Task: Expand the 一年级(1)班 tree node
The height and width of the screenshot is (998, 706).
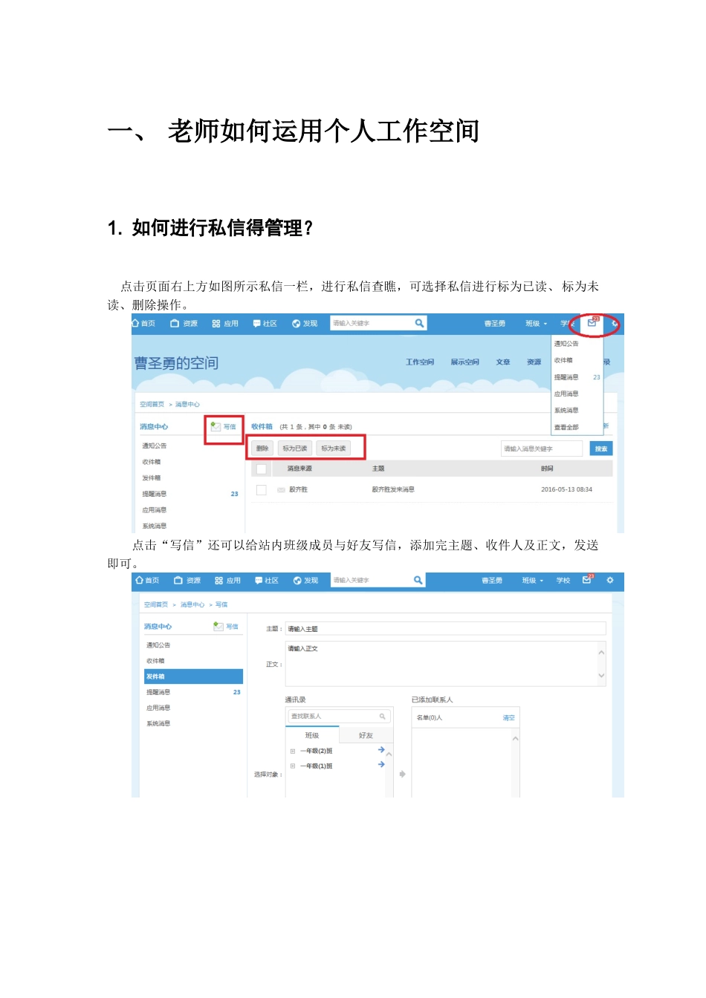Action: pos(293,766)
